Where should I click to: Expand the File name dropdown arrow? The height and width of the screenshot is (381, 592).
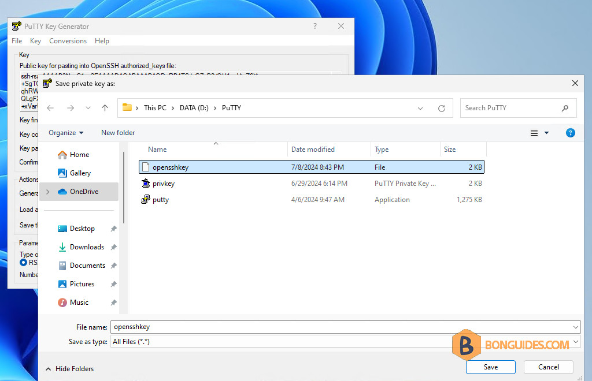point(576,327)
